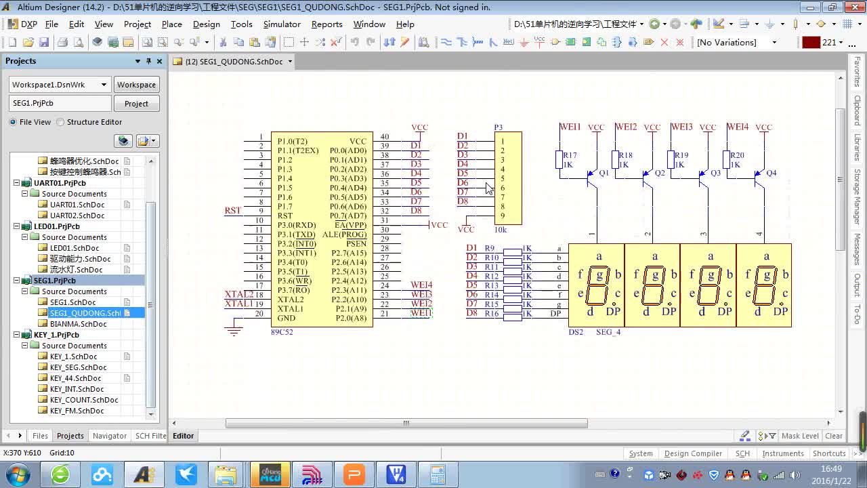Click the Editor tab at bottom
Image resolution: width=867 pixels, height=488 pixels.
tap(183, 436)
